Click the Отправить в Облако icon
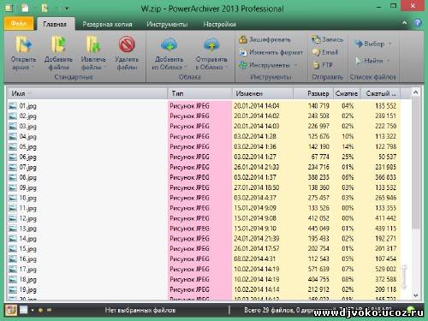The image size is (428, 321). coord(211,45)
